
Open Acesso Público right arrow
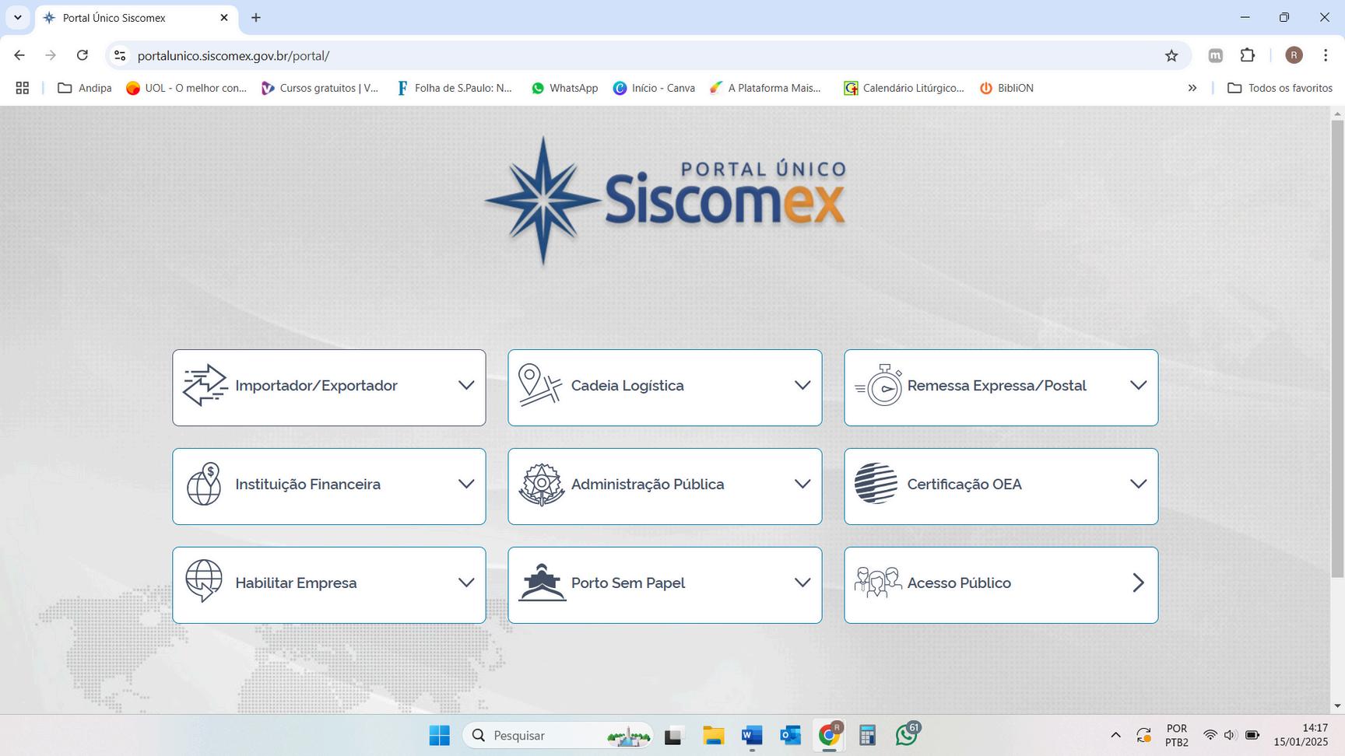pos(1139,583)
